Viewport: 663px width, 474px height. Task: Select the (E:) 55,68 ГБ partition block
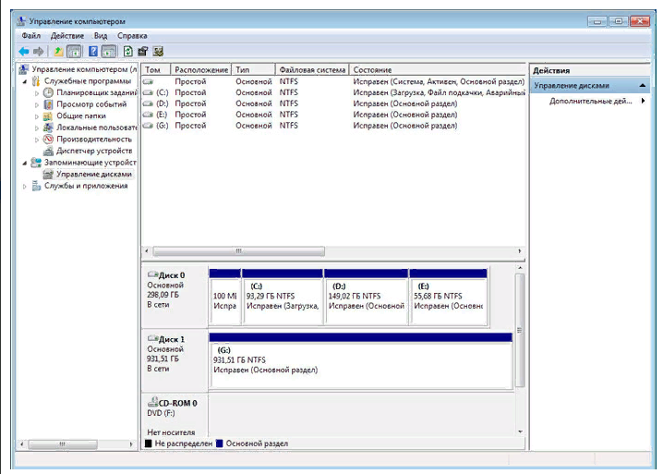(x=448, y=297)
